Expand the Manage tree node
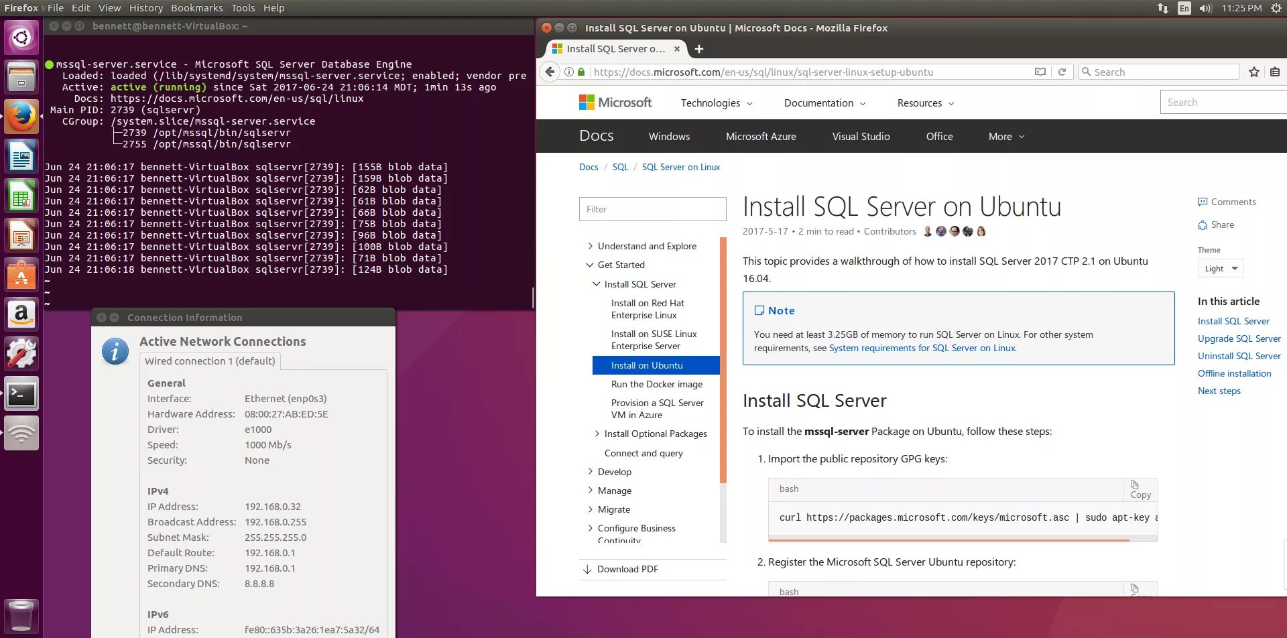 pos(590,491)
